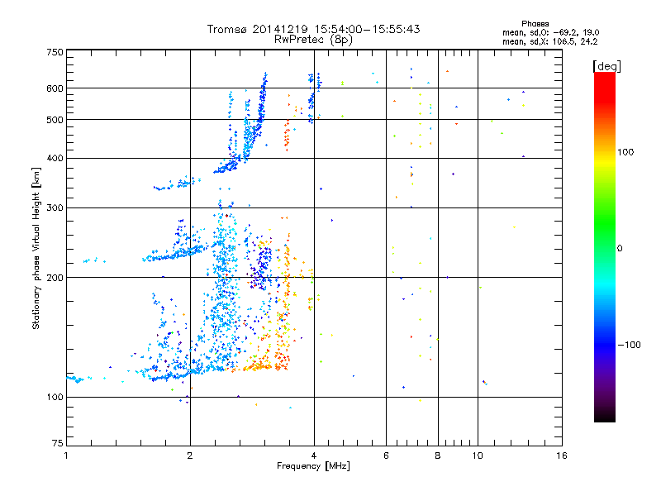Click the y-axis tick label '75'

coord(58,443)
